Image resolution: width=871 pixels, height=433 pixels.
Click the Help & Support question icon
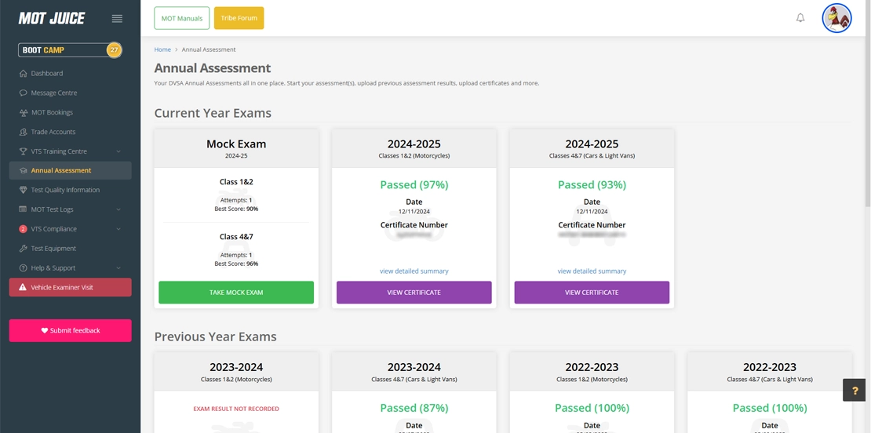pos(23,267)
